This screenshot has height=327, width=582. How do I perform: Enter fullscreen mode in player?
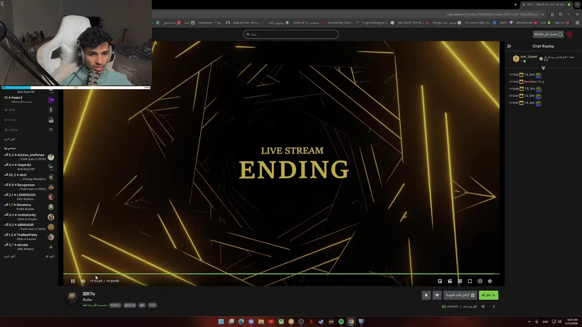[x=470, y=281]
